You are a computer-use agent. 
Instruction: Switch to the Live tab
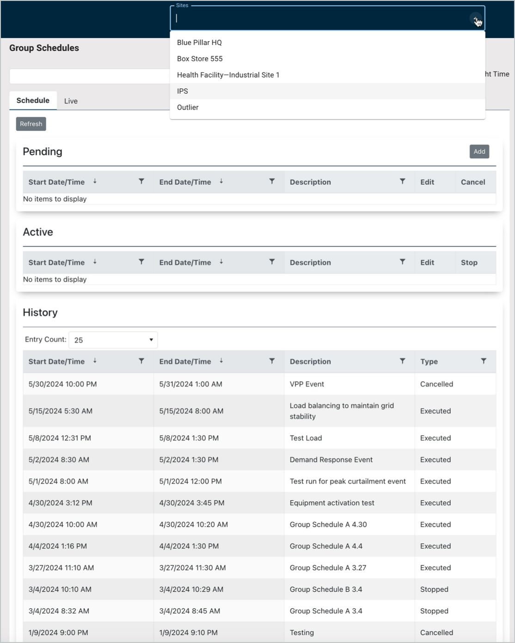point(71,101)
